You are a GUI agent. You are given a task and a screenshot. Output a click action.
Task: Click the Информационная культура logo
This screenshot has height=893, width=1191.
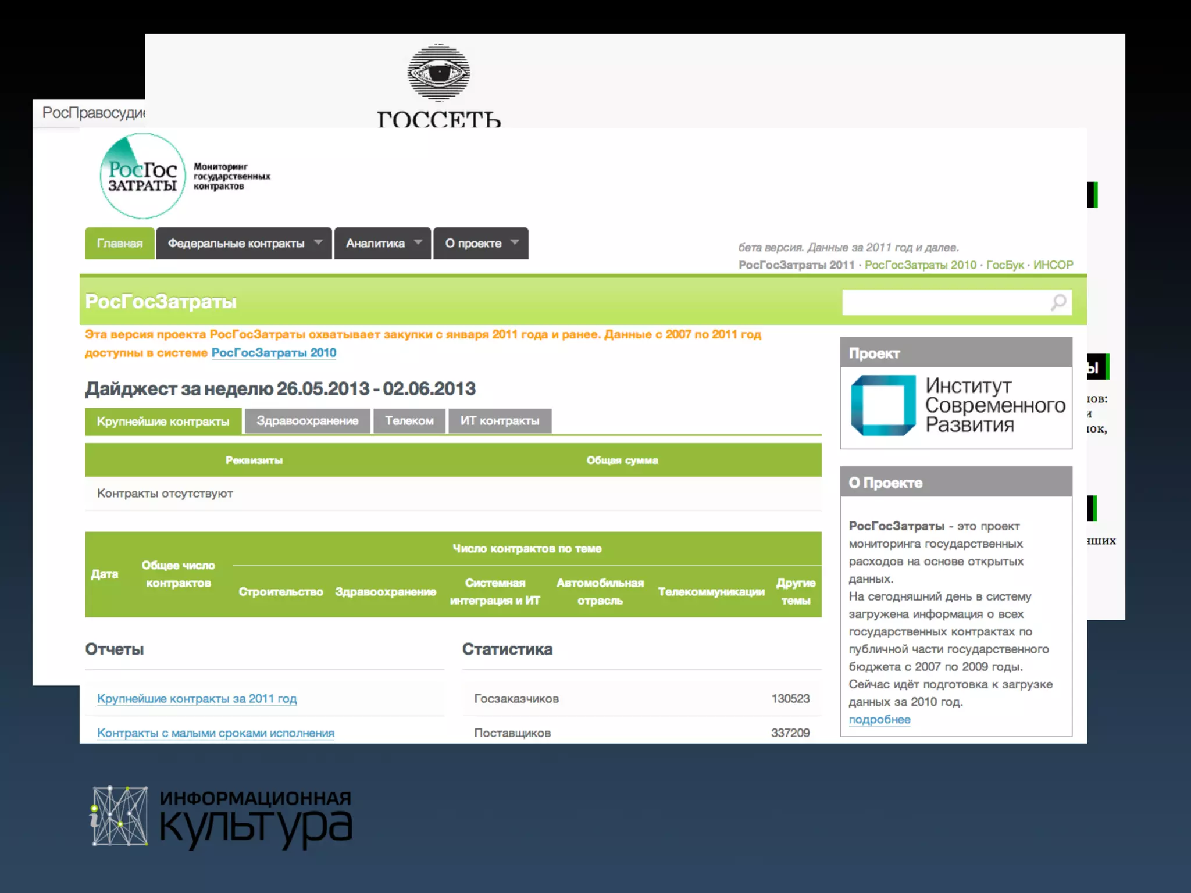pos(222,817)
